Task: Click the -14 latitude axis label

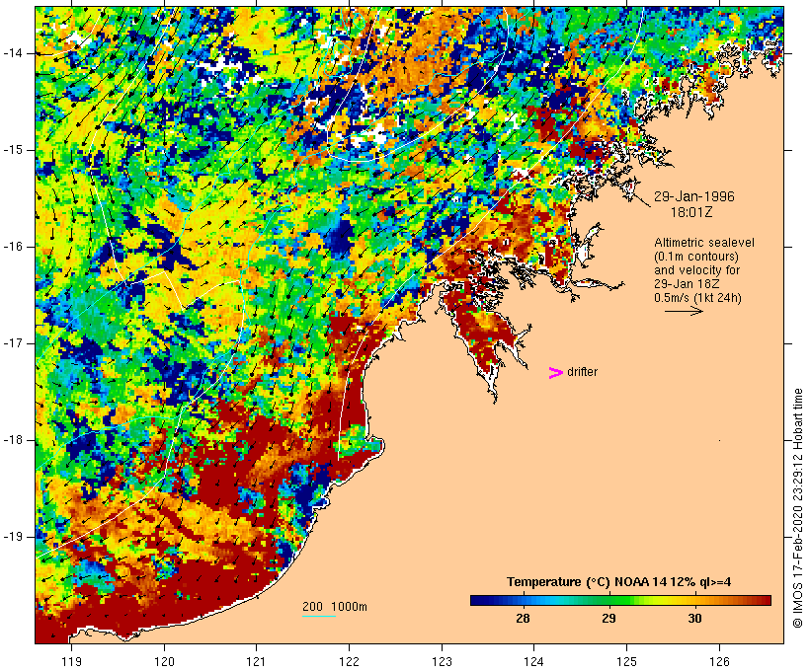Action: point(13,53)
